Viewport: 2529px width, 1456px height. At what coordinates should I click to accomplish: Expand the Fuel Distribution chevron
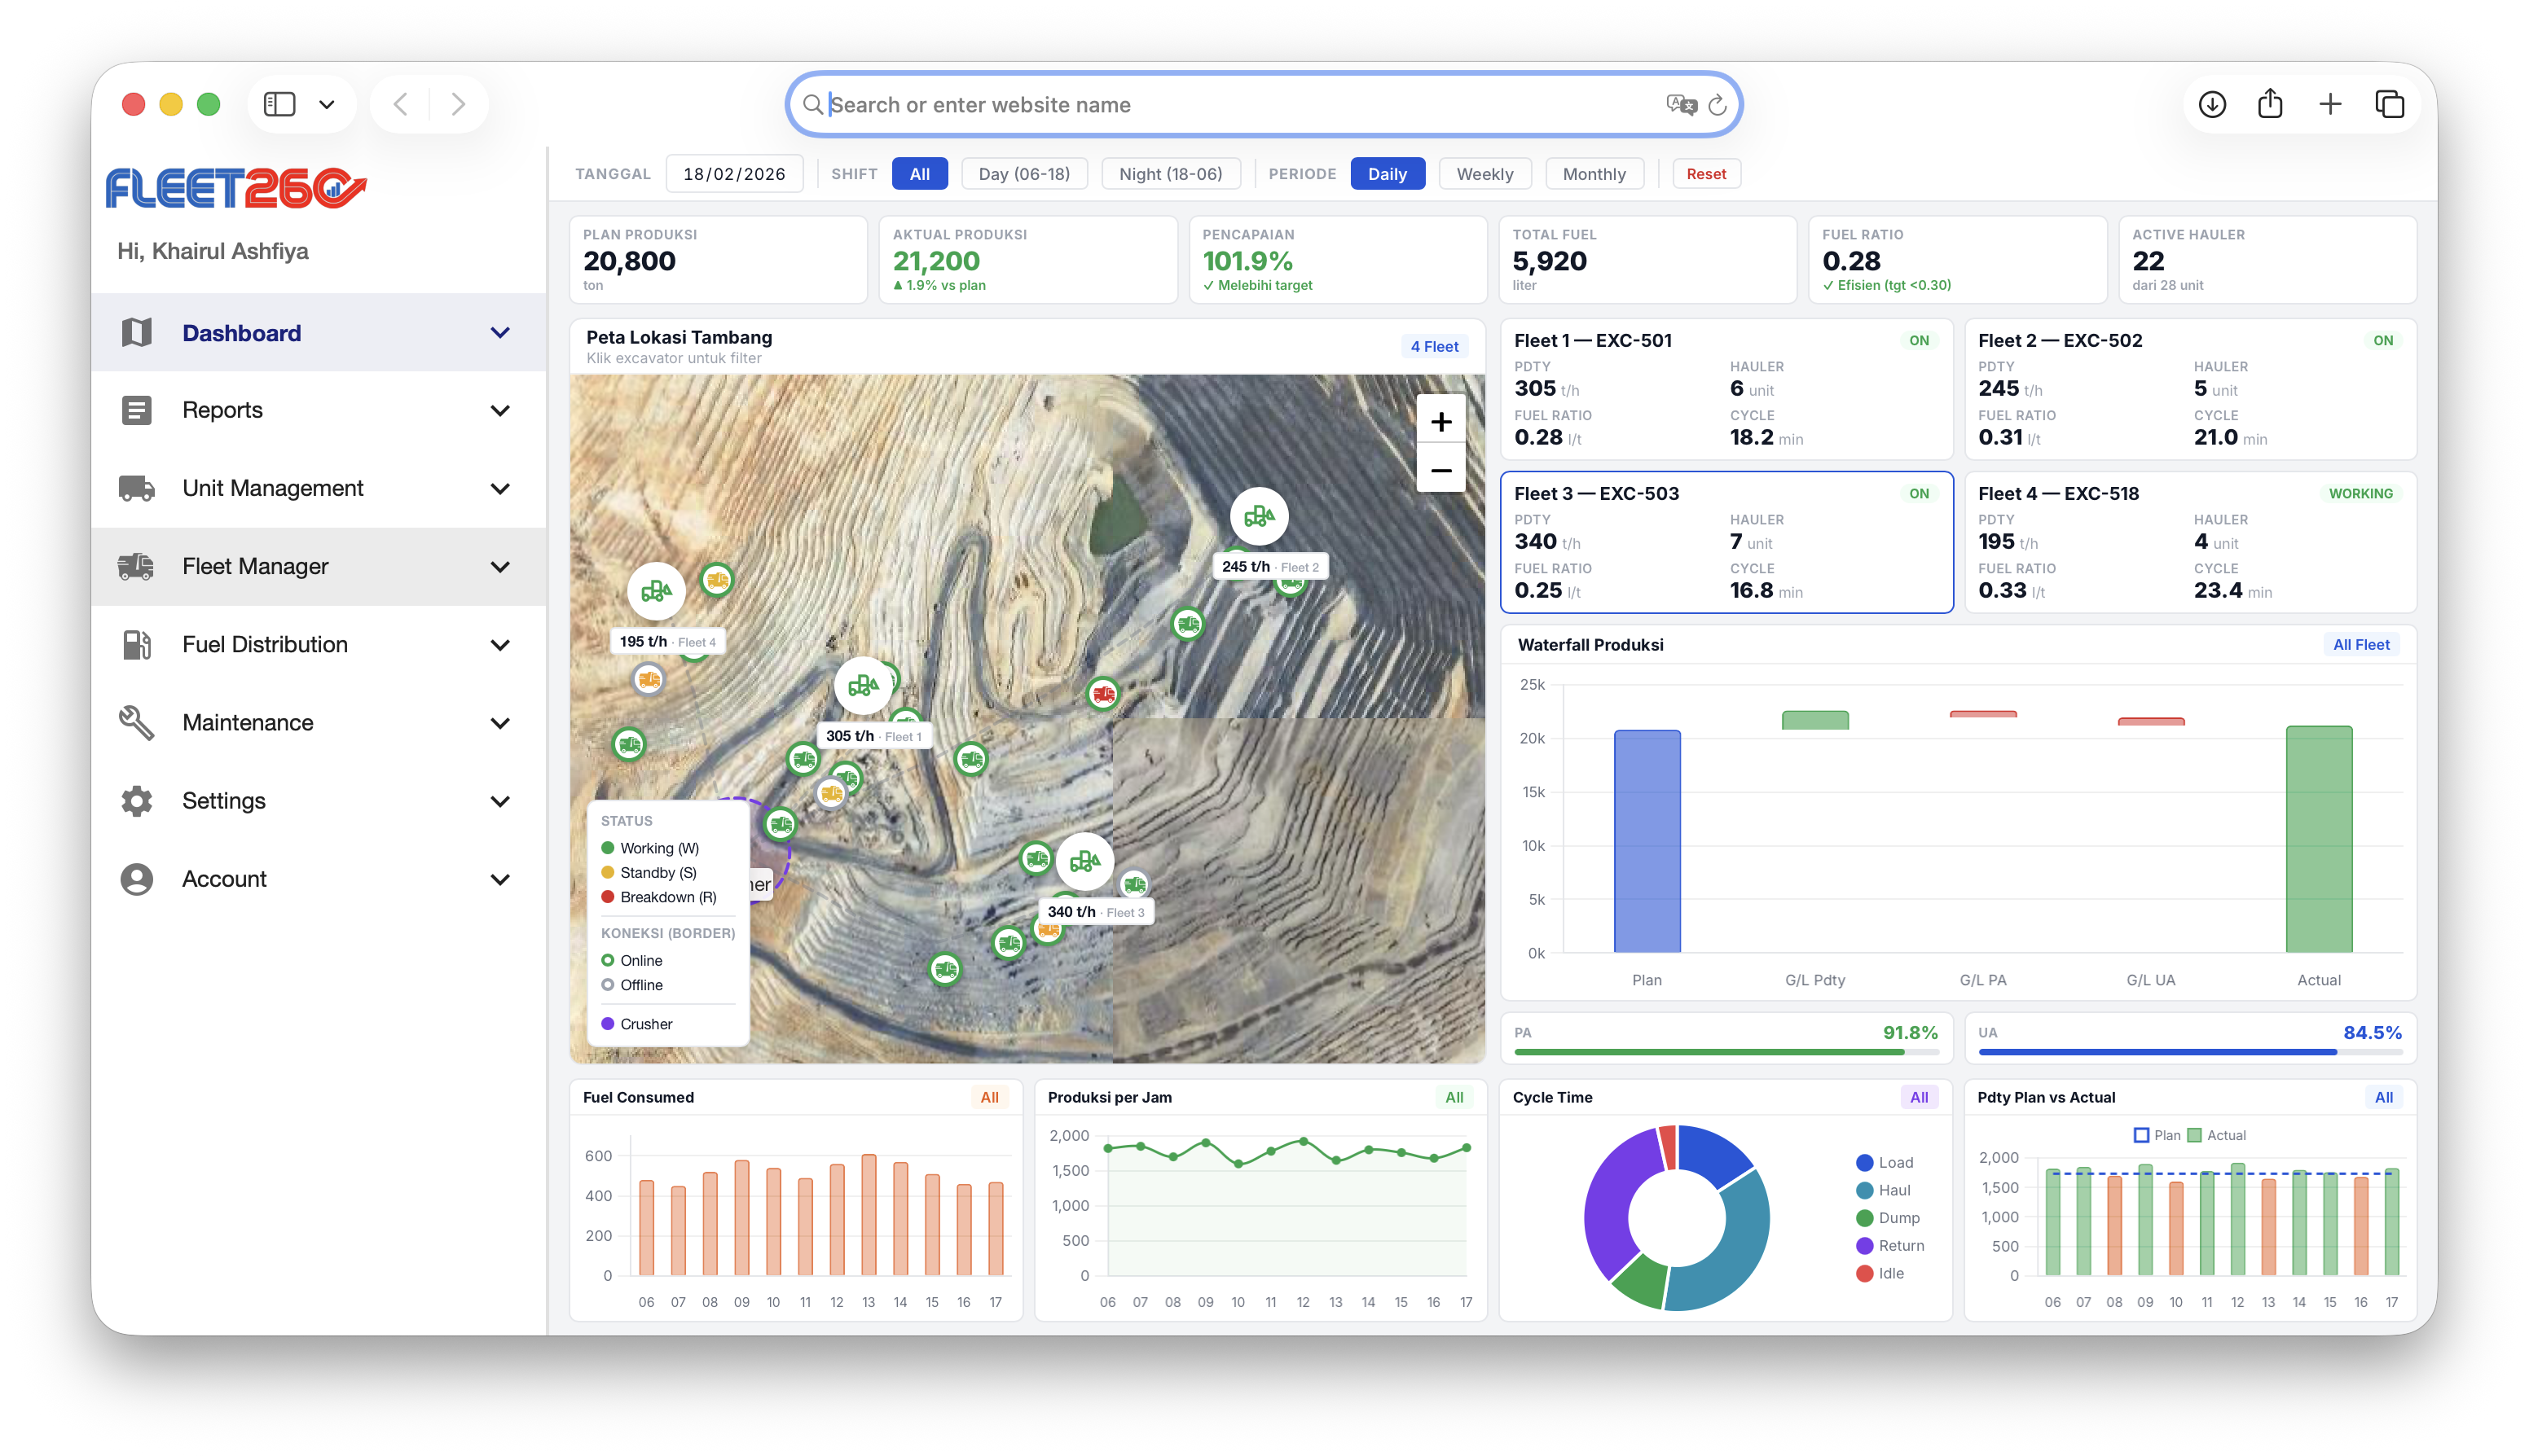[x=500, y=644]
